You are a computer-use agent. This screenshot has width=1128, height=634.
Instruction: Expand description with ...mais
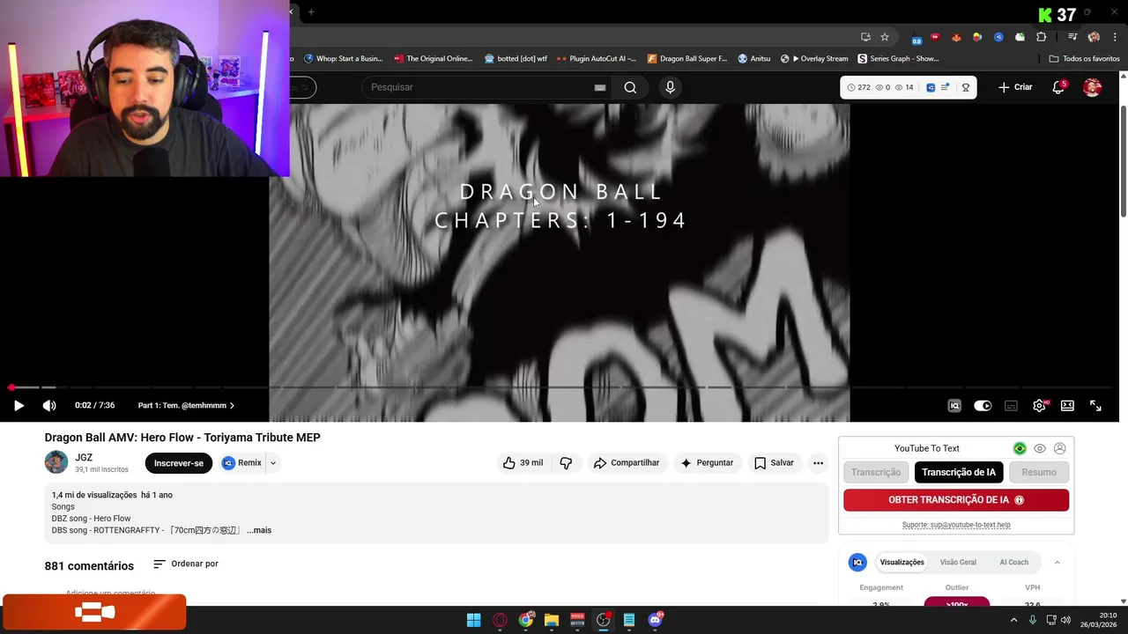(x=259, y=530)
